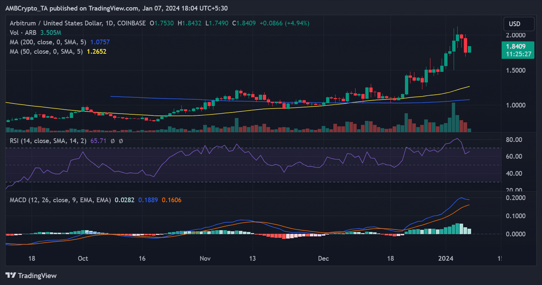Click the Dec label on the time axis

tap(323, 258)
